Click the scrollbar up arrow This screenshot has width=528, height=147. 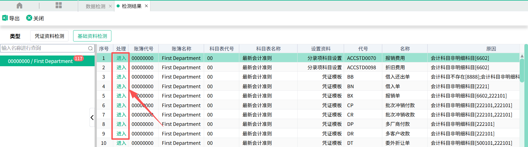click(522, 56)
